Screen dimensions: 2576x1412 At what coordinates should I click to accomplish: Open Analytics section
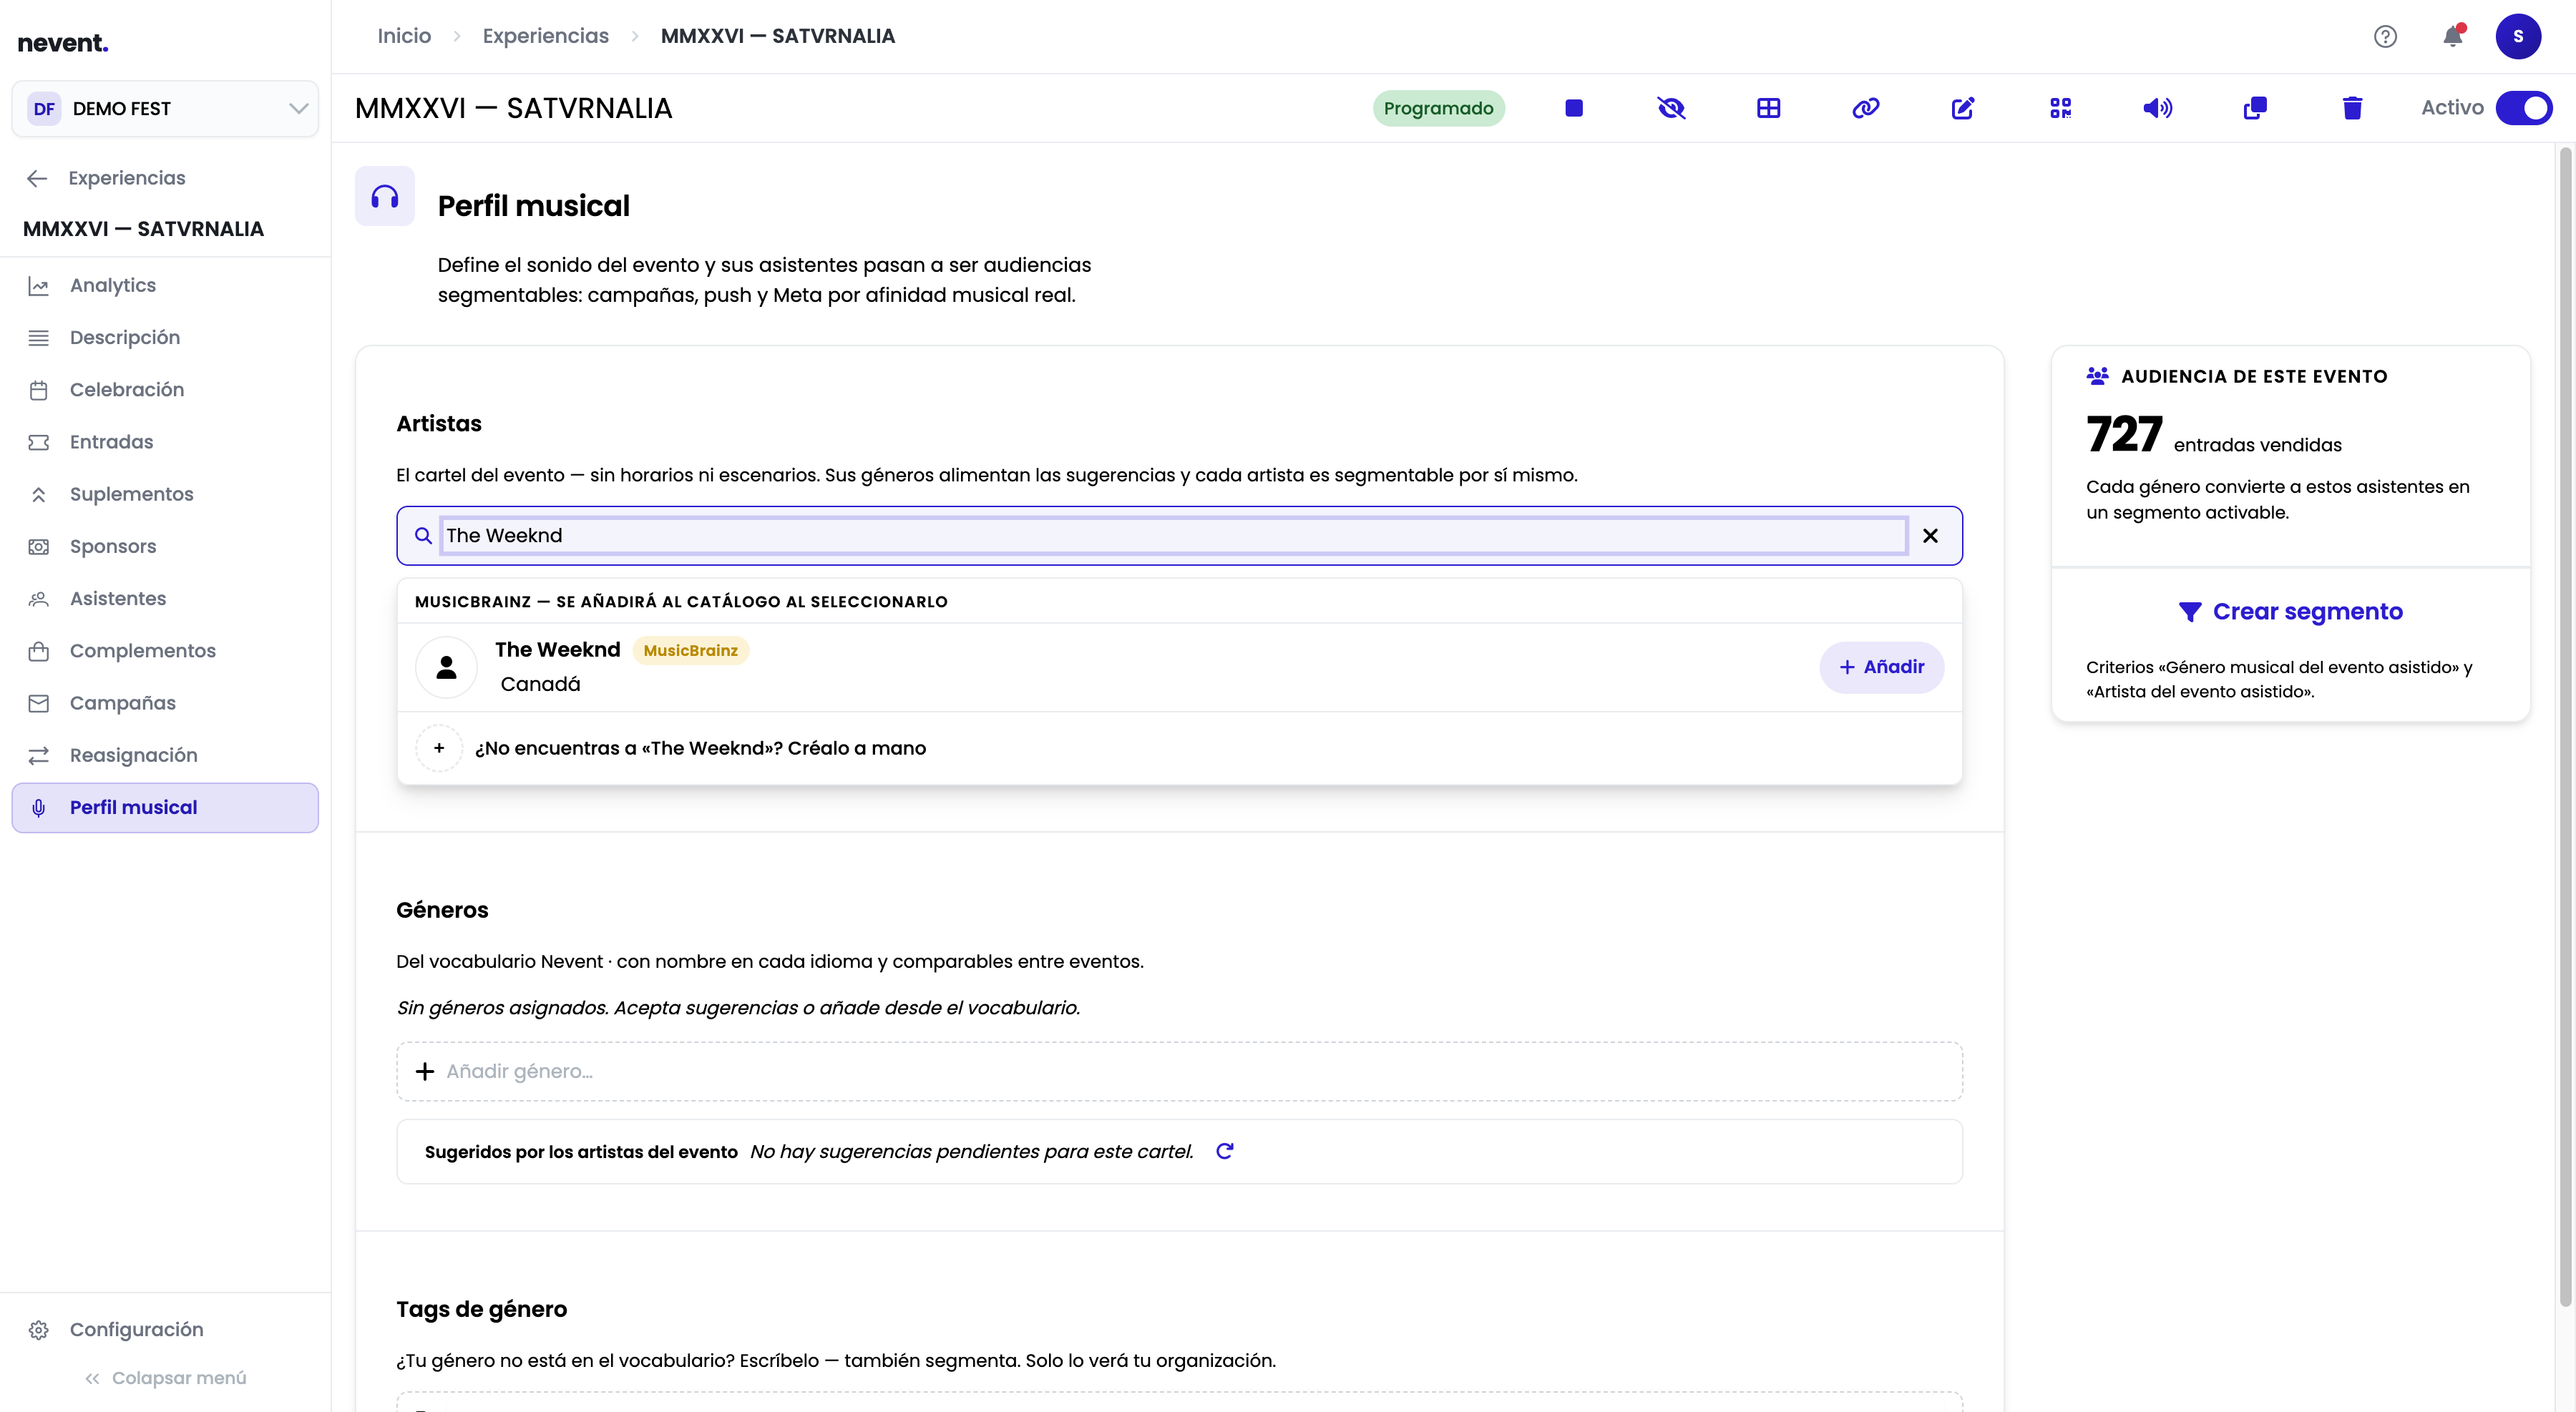click(x=165, y=286)
